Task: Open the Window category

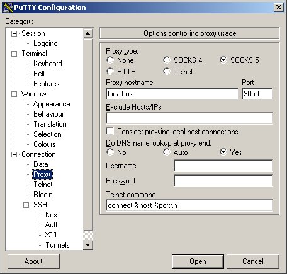Action: tap(34, 94)
